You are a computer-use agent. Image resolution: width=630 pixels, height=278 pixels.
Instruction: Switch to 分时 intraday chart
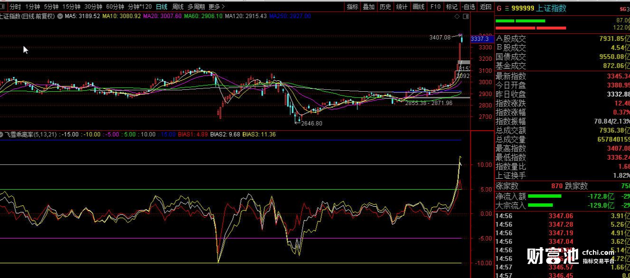(x=15, y=7)
